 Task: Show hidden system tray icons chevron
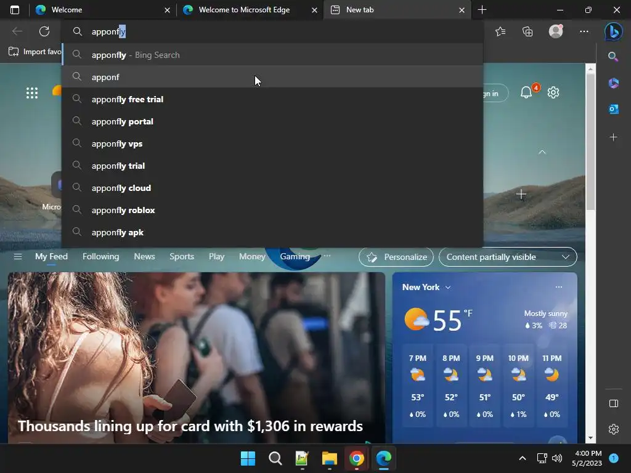point(523,458)
